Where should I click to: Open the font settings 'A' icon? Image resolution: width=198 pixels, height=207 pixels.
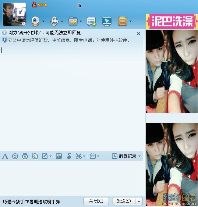click(x=5, y=156)
